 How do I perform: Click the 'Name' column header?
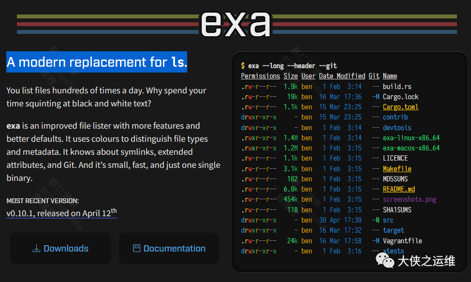tap(390, 76)
